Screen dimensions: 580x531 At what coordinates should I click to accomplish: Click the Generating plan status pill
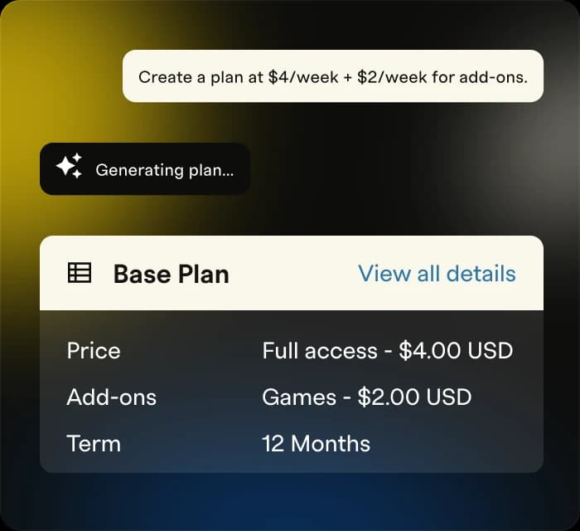click(x=145, y=169)
